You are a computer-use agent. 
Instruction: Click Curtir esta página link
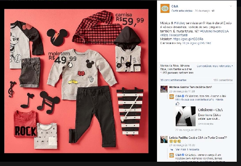182,11
